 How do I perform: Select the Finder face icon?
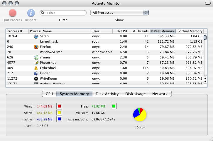[36, 73]
